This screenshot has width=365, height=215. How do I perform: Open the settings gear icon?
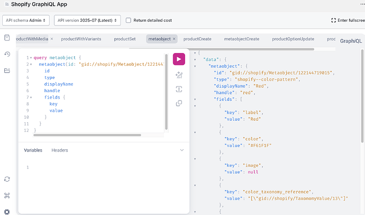coord(7,212)
